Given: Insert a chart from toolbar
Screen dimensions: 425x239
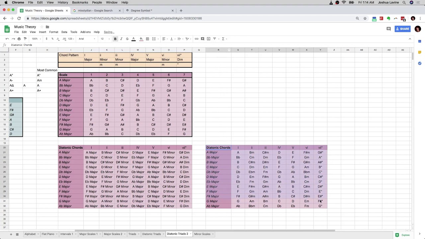Looking at the screenshot, I should (x=209, y=39).
